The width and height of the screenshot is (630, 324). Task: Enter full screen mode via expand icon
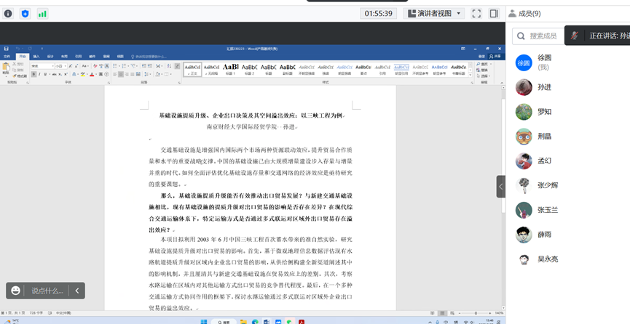(x=476, y=13)
